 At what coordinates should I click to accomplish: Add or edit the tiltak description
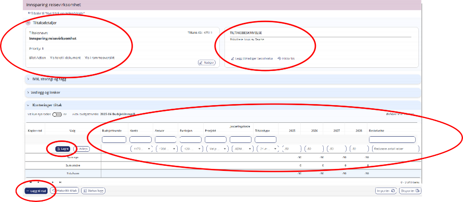coord(252,59)
